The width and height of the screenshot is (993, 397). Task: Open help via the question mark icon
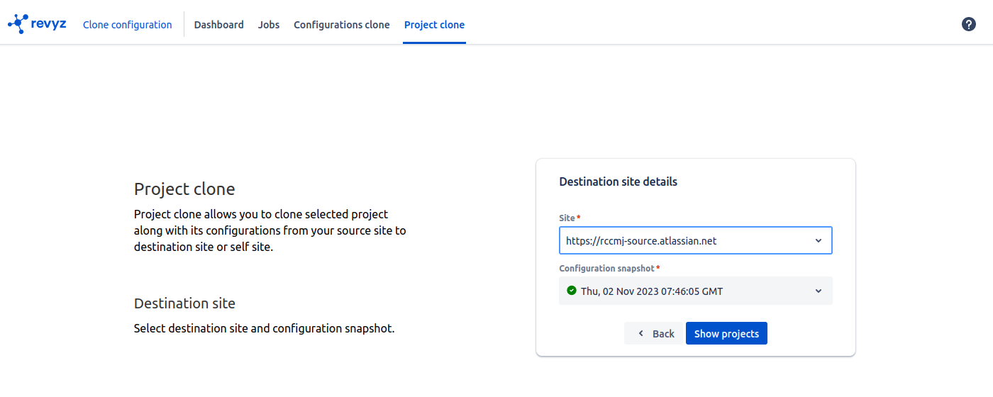click(968, 24)
